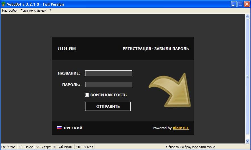Click 'F2 - Старт' in status bar
Viewport: 251px width, 150px height.
43,147
